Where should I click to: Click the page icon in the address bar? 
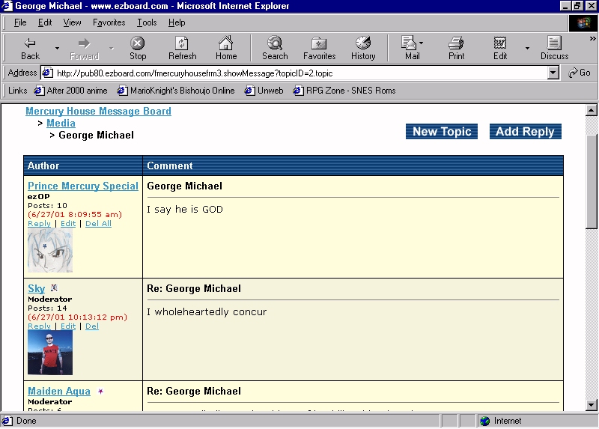(x=47, y=73)
